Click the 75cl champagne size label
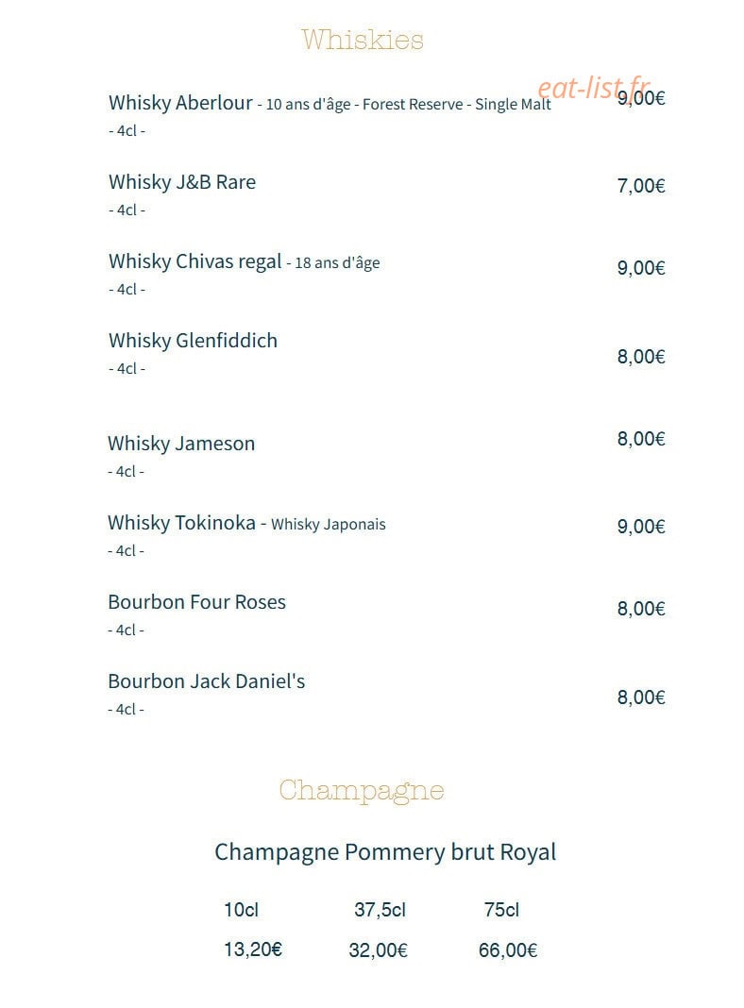The height and width of the screenshot is (1008, 744). pyautogui.click(x=501, y=910)
